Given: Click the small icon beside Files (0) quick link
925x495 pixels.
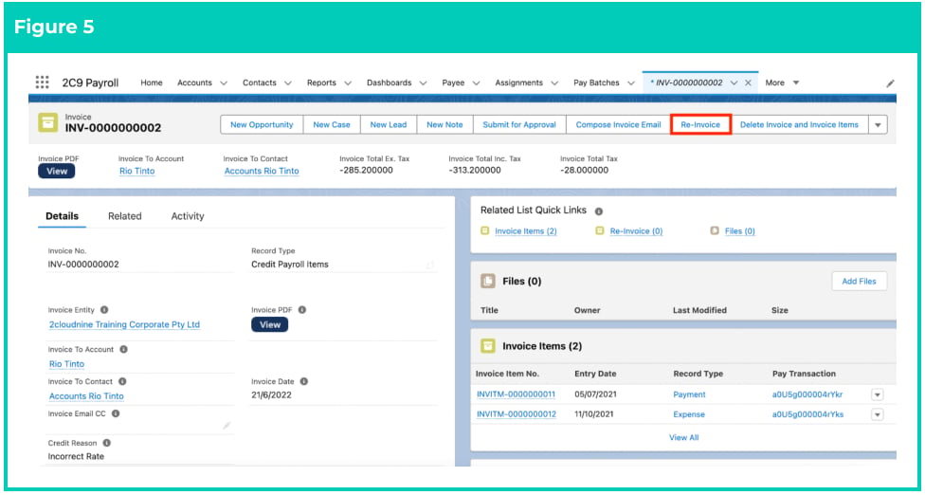Looking at the screenshot, I should pyautogui.click(x=715, y=230).
